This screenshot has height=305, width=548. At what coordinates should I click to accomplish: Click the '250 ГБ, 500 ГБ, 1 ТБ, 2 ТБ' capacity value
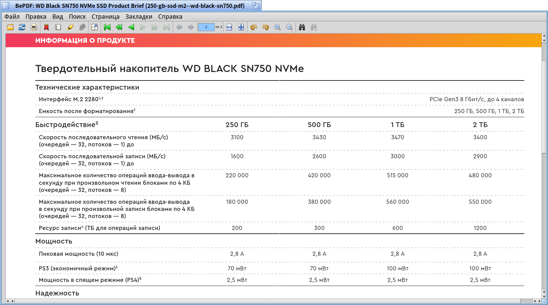pos(489,111)
